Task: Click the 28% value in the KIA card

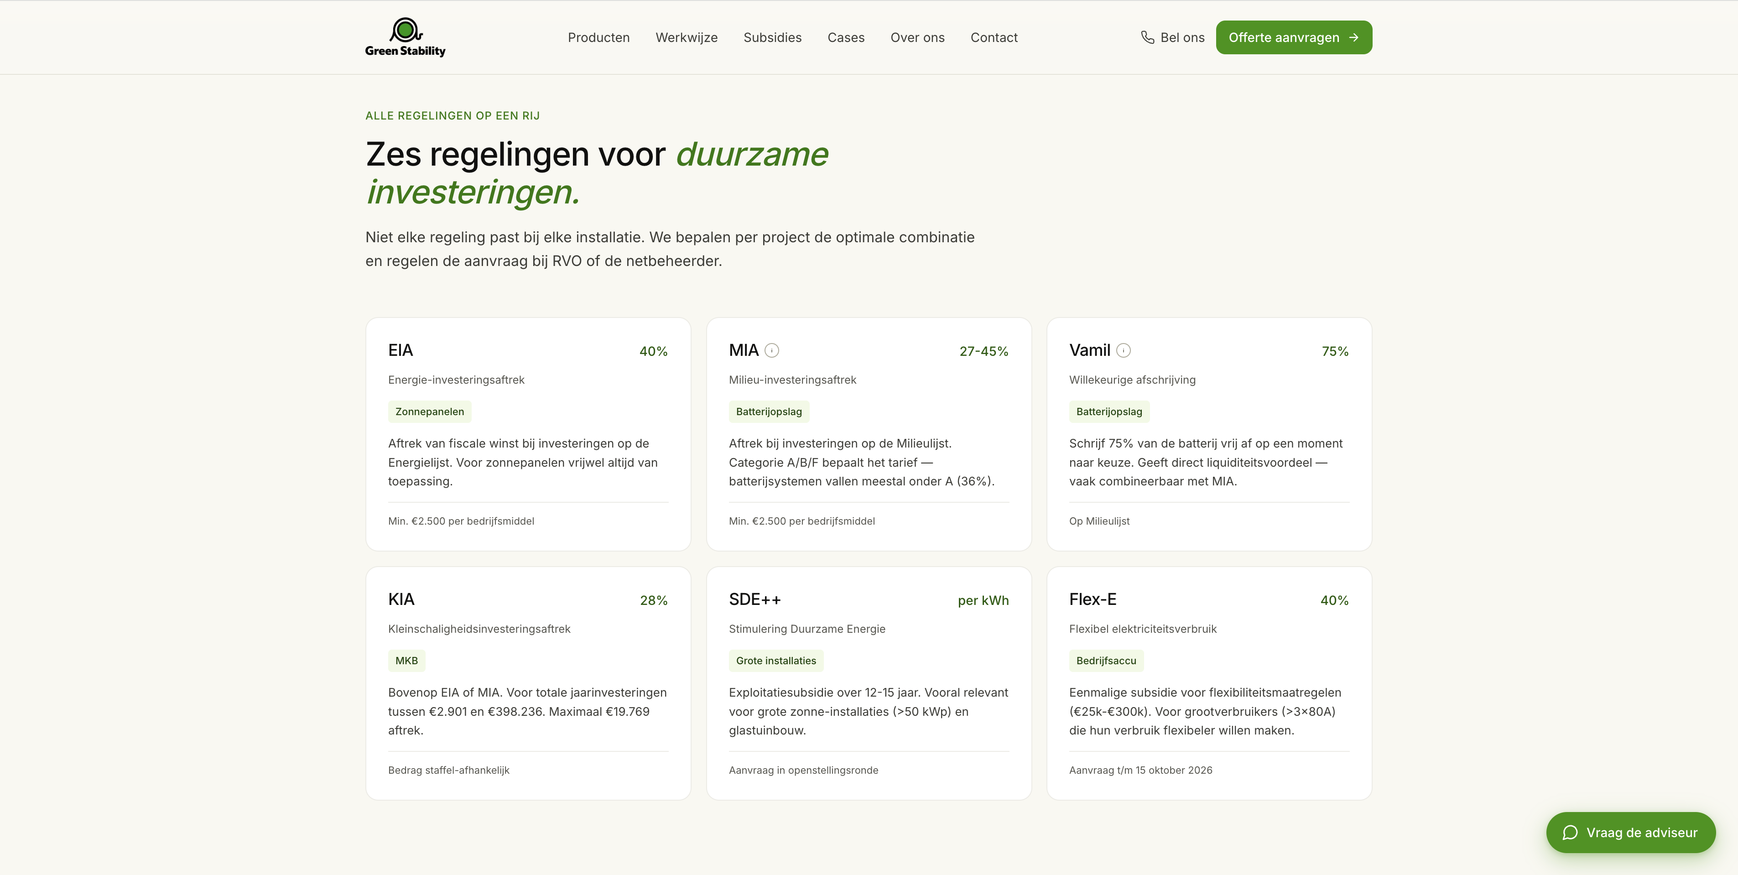Action: (653, 600)
